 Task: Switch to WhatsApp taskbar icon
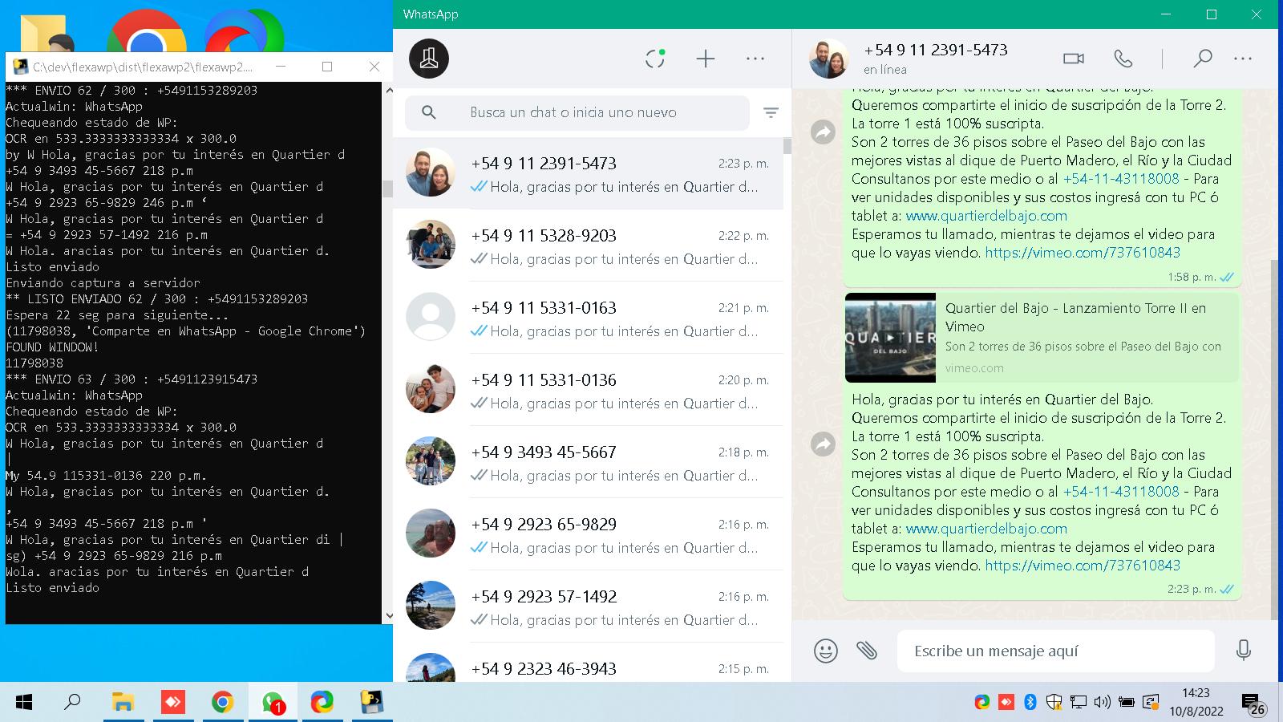273,703
